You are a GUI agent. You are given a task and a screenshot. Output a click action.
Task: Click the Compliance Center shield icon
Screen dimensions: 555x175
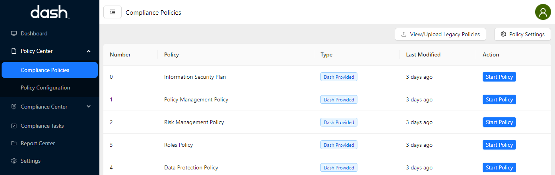(x=14, y=107)
